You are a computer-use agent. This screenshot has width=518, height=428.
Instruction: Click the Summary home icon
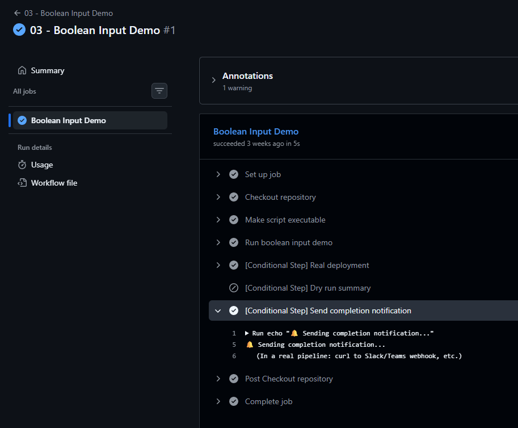pos(22,70)
